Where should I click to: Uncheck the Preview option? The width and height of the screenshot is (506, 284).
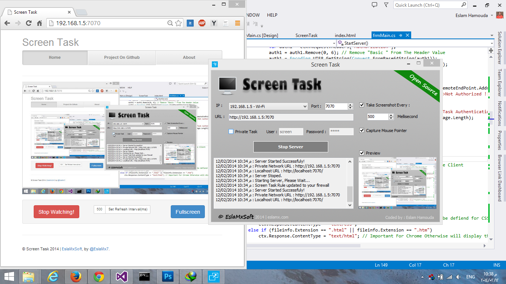click(x=362, y=154)
